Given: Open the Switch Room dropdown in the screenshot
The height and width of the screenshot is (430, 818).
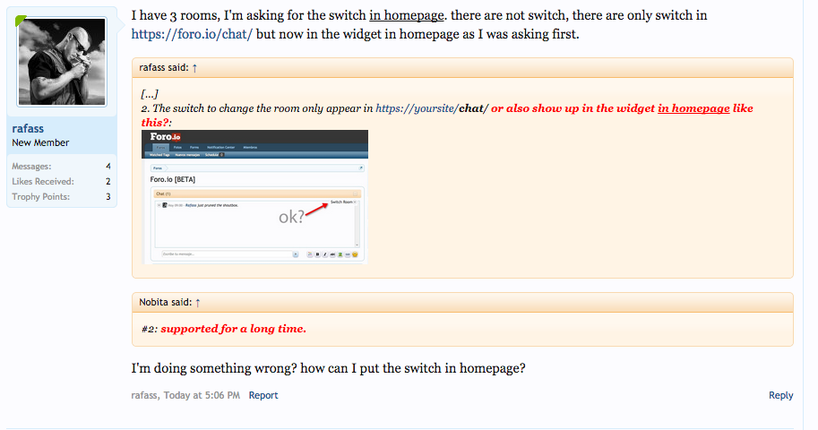Looking at the screenshot, I should pyautogui.click(x=343, y=202).
